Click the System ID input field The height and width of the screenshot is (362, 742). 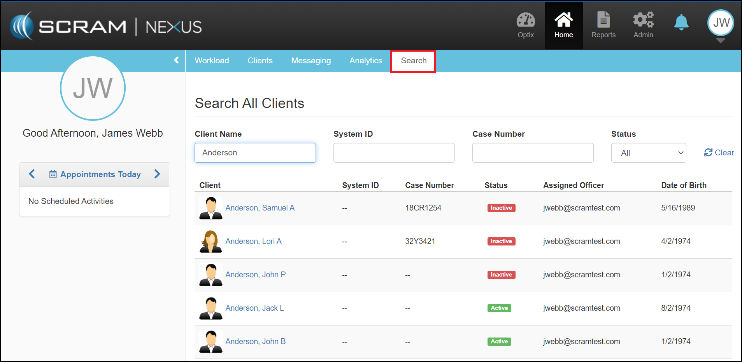394,153
